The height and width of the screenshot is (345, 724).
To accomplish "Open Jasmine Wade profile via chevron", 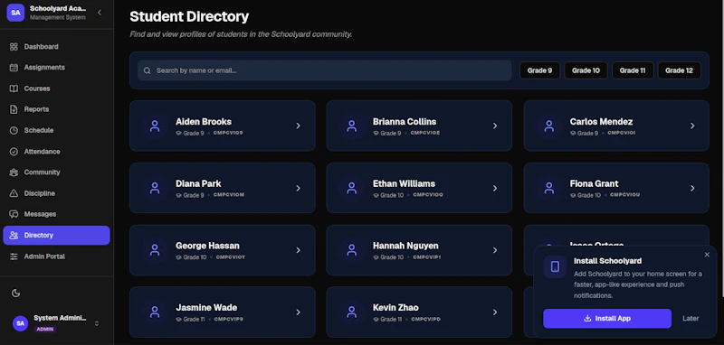I will tap(299, 312).
